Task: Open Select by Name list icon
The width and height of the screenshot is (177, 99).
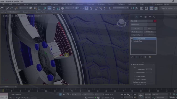Action: click(x=35, y=8)
